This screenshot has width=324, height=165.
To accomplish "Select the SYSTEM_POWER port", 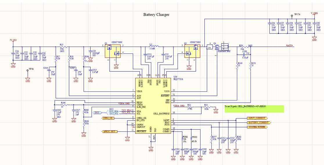I will tap(257, 127).
